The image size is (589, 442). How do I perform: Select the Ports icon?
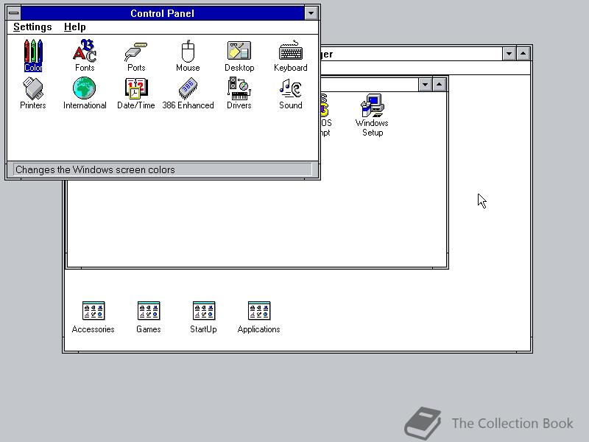point(136,57)
